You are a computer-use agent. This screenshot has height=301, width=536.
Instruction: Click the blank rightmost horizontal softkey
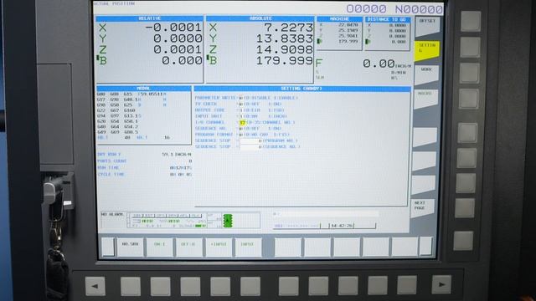[x=426, y=246]
